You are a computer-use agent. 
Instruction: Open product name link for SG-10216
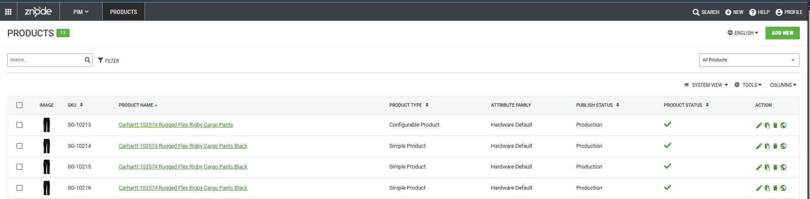tap(183, 188)
